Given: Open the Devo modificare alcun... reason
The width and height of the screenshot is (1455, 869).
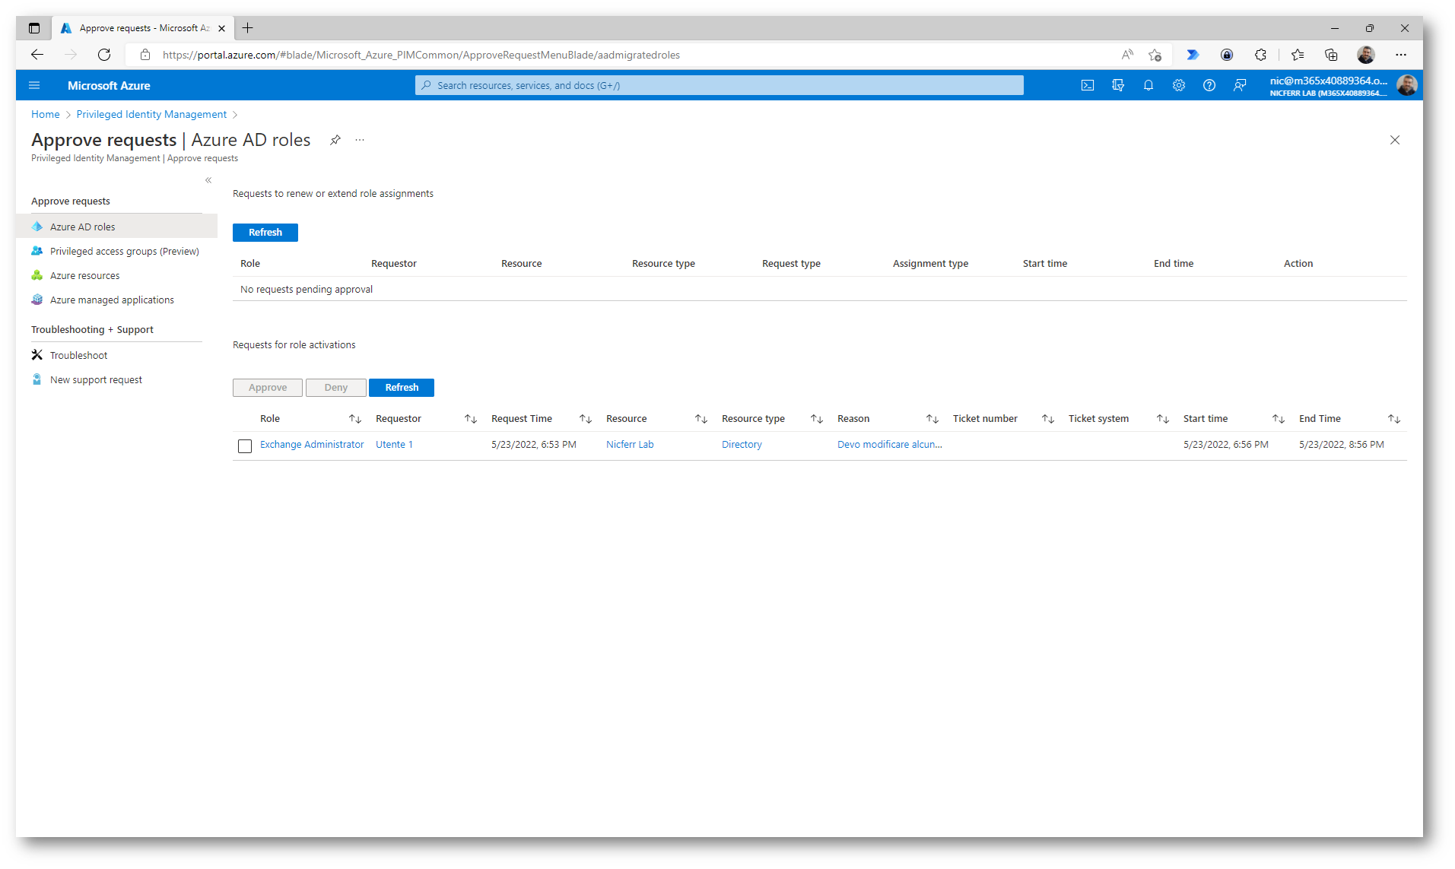Looking at the screenshot, I should [890, 445].
